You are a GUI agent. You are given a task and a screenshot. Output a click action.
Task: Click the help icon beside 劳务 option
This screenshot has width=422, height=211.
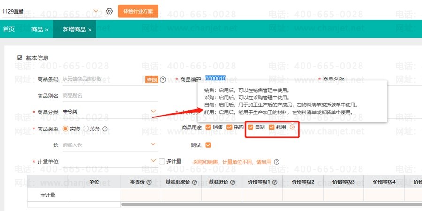click(x=105, y=129)
